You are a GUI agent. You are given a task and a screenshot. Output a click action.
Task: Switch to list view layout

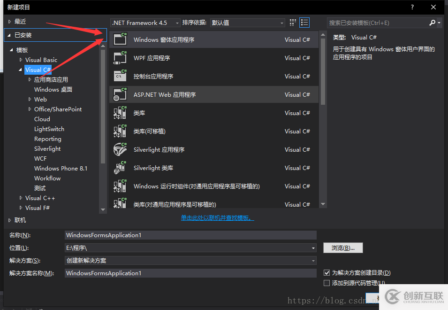pyautogui.click(x=304, y=23)
